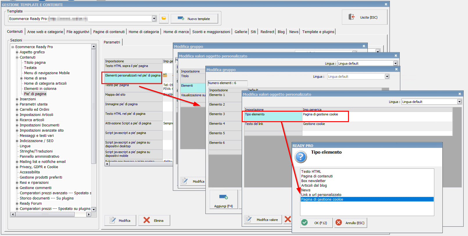The height and width of the screenshot is (236, 468).
Task: Click the Parametri table horizontal scrollbar left arrow
Action: pyautogui.click(x=107, y=164)
